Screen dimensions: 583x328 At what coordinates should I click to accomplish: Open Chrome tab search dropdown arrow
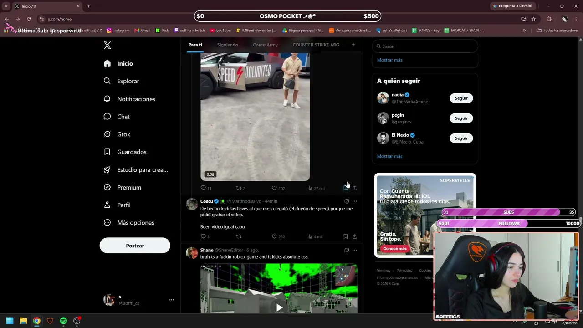6,6
